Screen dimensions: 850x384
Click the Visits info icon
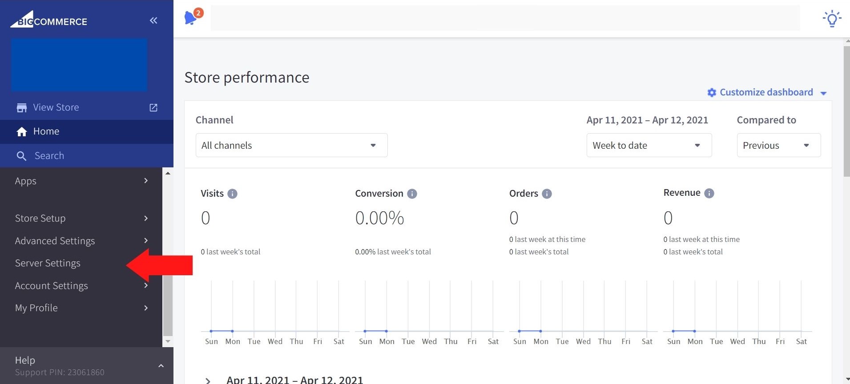(x=232, y=194)
